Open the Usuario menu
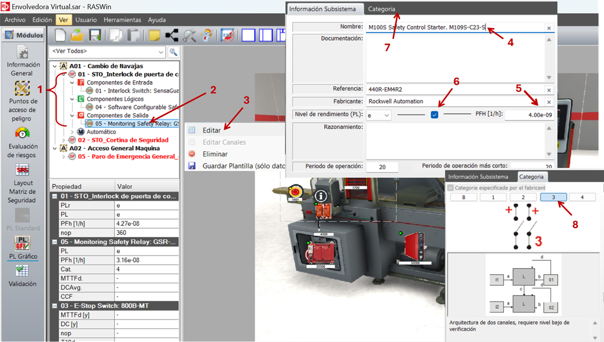 (86, 20)
